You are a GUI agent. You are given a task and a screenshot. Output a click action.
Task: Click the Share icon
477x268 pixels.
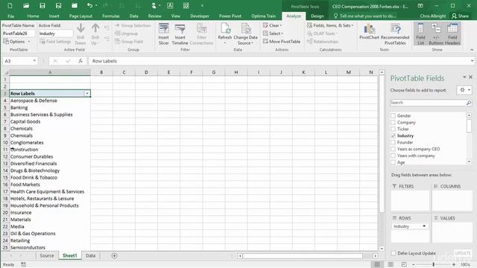pyautogui.click(x=460, y=16)
